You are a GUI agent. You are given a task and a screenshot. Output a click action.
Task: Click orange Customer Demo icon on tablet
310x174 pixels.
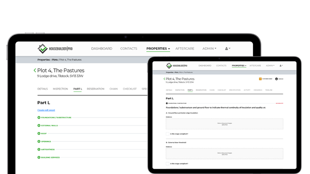[260, 79]
